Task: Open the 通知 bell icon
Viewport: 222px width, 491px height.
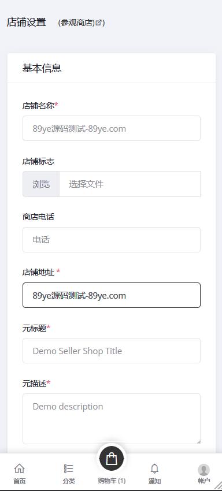Action: coord(154,468)
